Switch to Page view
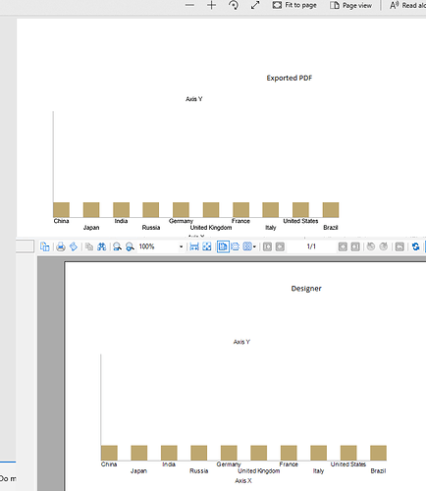The height and width of the screenshot is (491, 426). coord(350,5)
